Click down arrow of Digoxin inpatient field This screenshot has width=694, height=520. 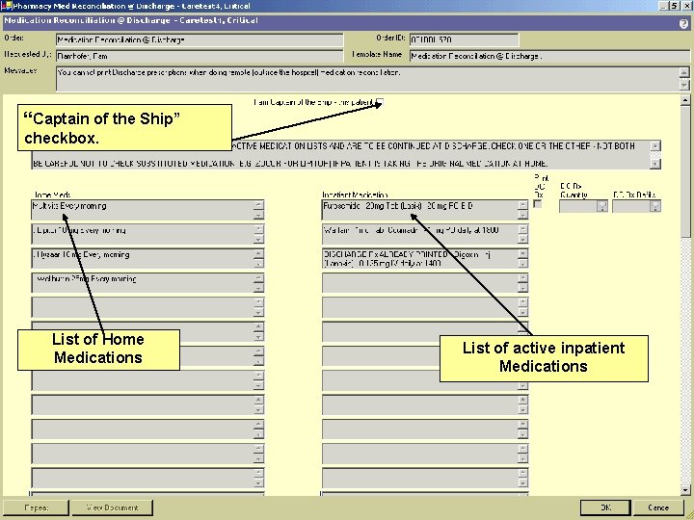[x=522, y=264]
